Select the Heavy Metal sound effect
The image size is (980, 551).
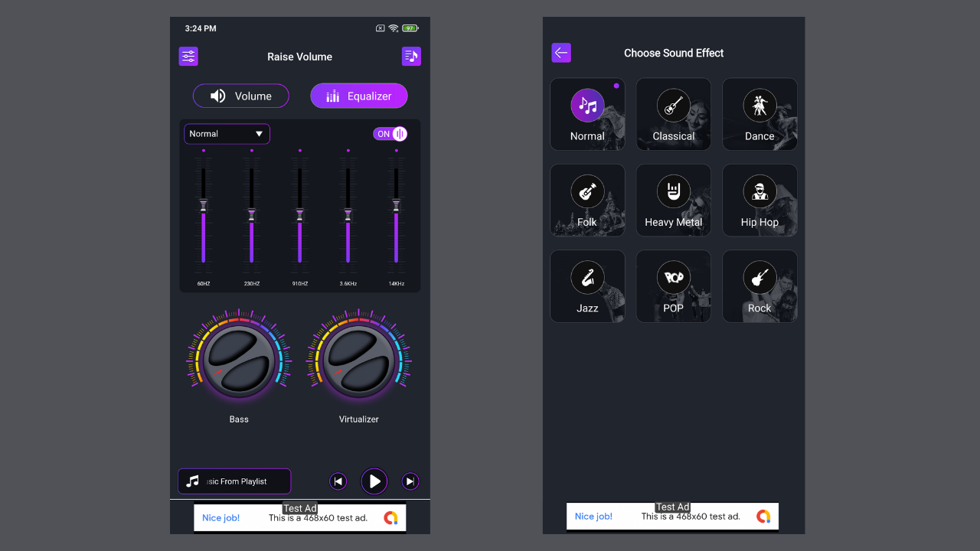pos(674,200)
